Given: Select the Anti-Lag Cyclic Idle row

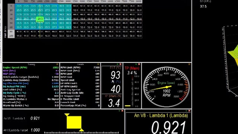Looking at the screenshot, I should (80, 93).
